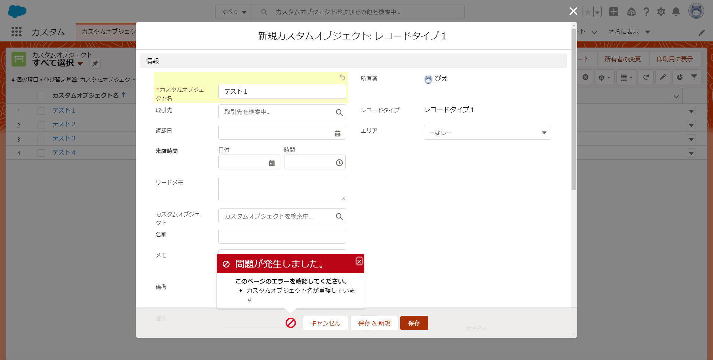The image size is (713, 360).
Task: Open the visit time clock picker
Action: tap(339, 163)
